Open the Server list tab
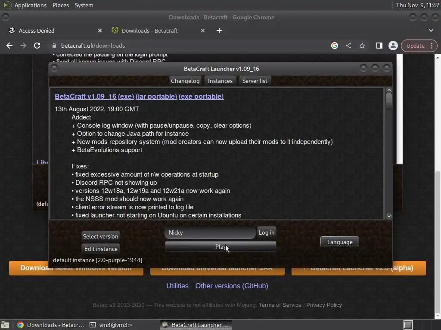441x330 pixels. pyautogui.click(x=255, y=81)
